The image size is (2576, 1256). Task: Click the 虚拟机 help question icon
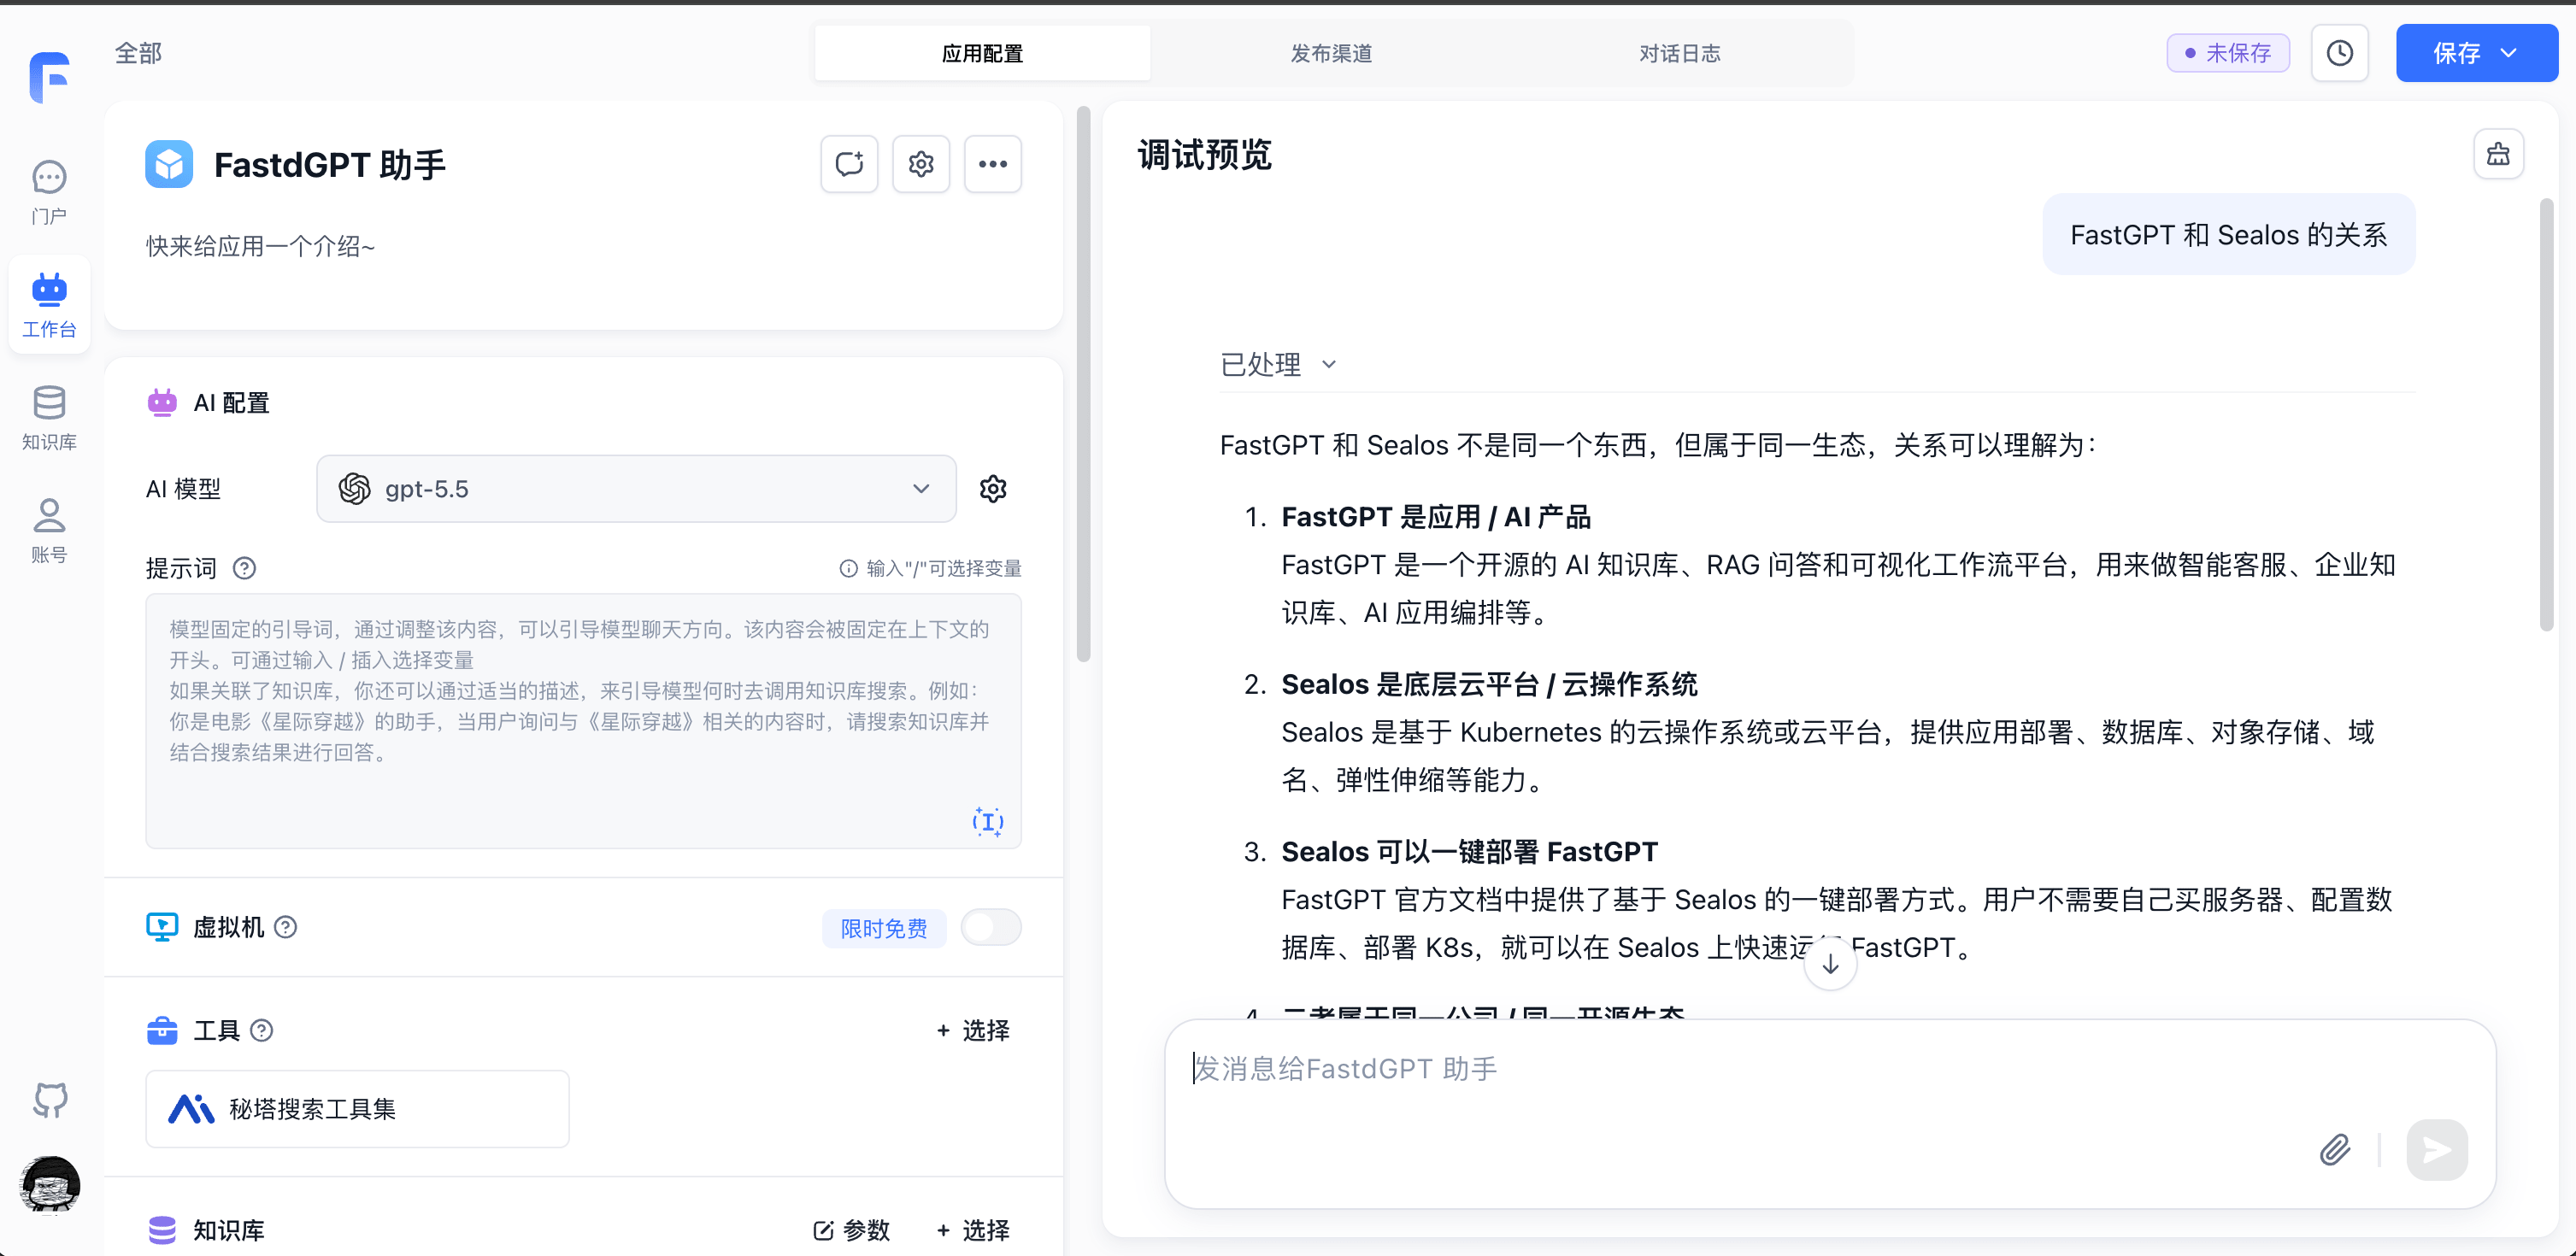(x=285, y=927)
